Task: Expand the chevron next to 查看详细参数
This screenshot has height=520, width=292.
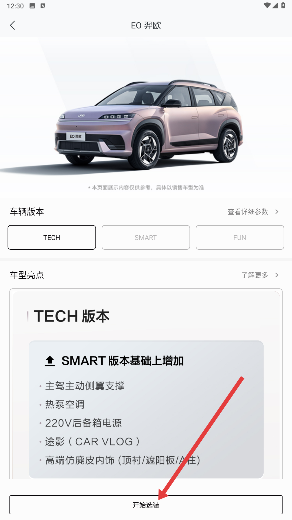Action: pos(277,212)
